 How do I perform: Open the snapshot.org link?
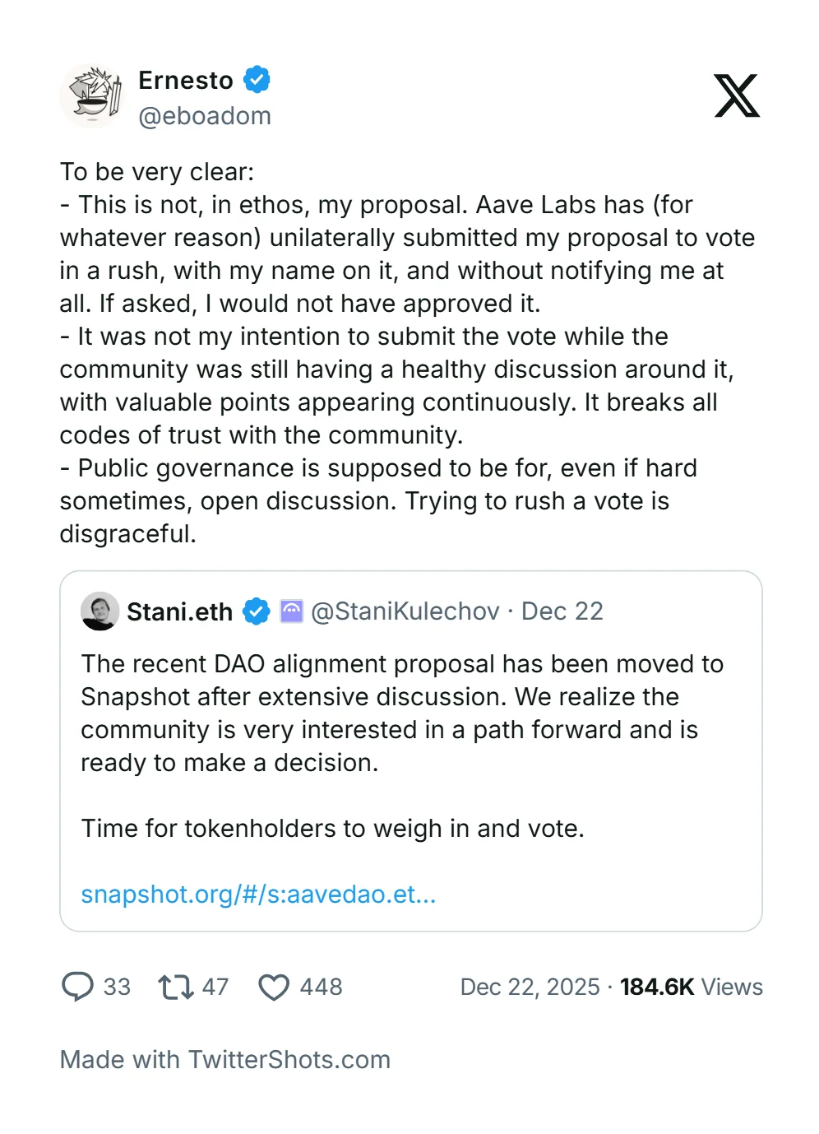tap(258, 894)
